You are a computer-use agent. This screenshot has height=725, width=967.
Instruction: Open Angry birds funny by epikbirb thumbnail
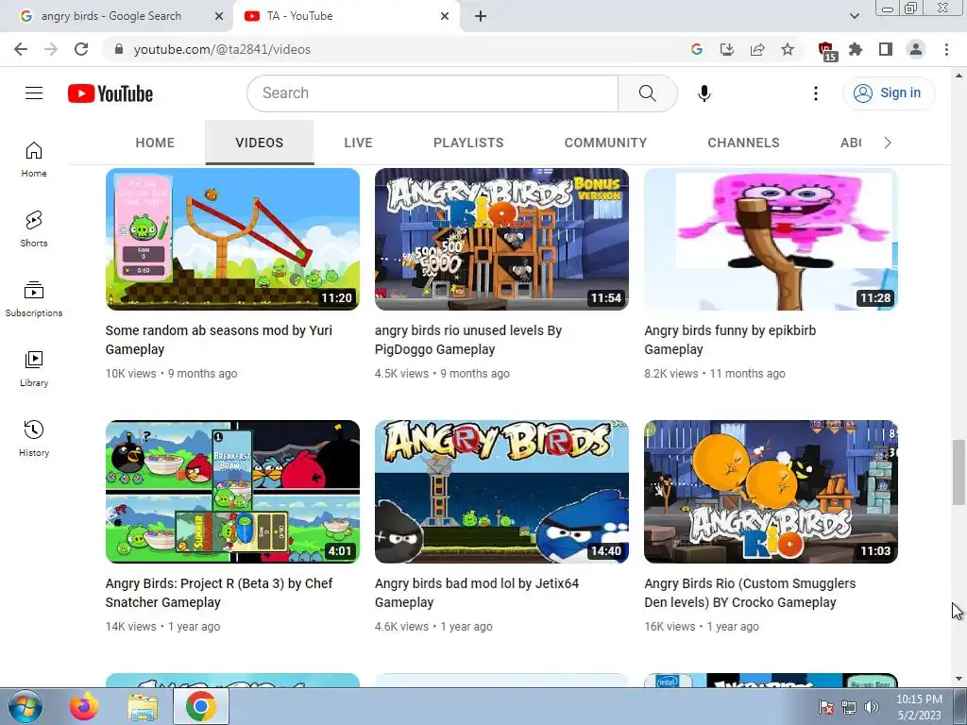click(771, 239)
